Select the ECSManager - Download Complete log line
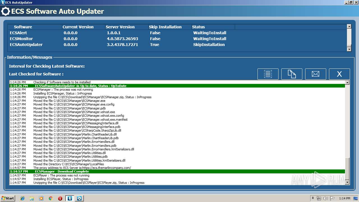 coord(177,171)
